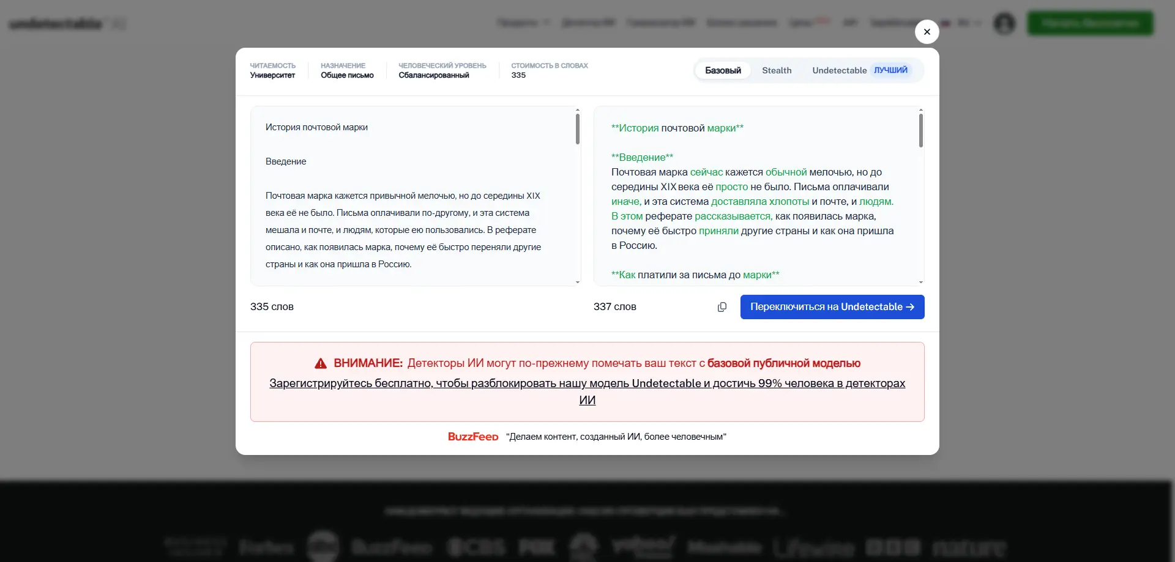Click Переключиться на Undetectable button

point(832,307)
